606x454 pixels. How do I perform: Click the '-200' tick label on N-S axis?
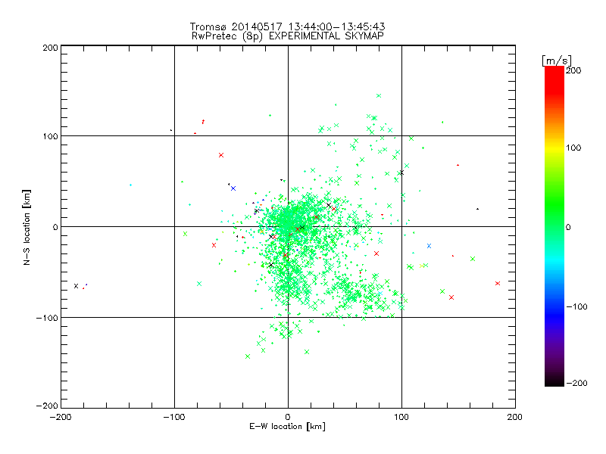(x=47, y=406)
